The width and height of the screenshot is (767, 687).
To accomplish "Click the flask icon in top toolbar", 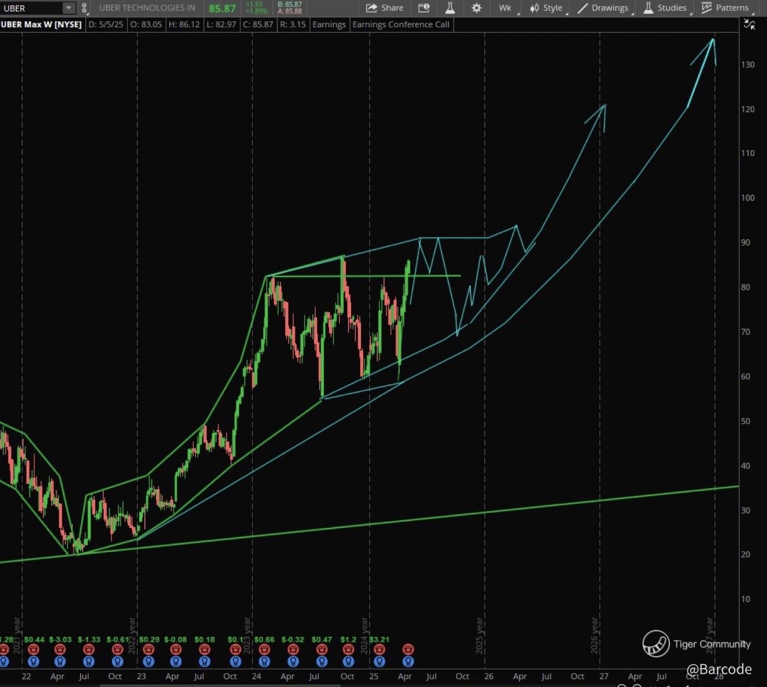I will point(450,8).
